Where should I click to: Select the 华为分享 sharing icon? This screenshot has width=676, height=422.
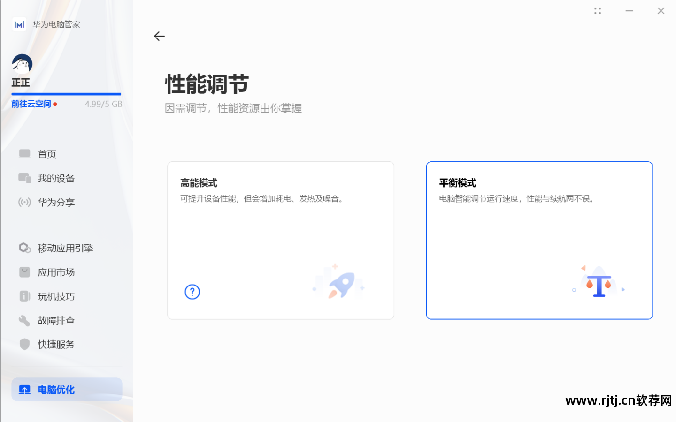tap(24, 202)
